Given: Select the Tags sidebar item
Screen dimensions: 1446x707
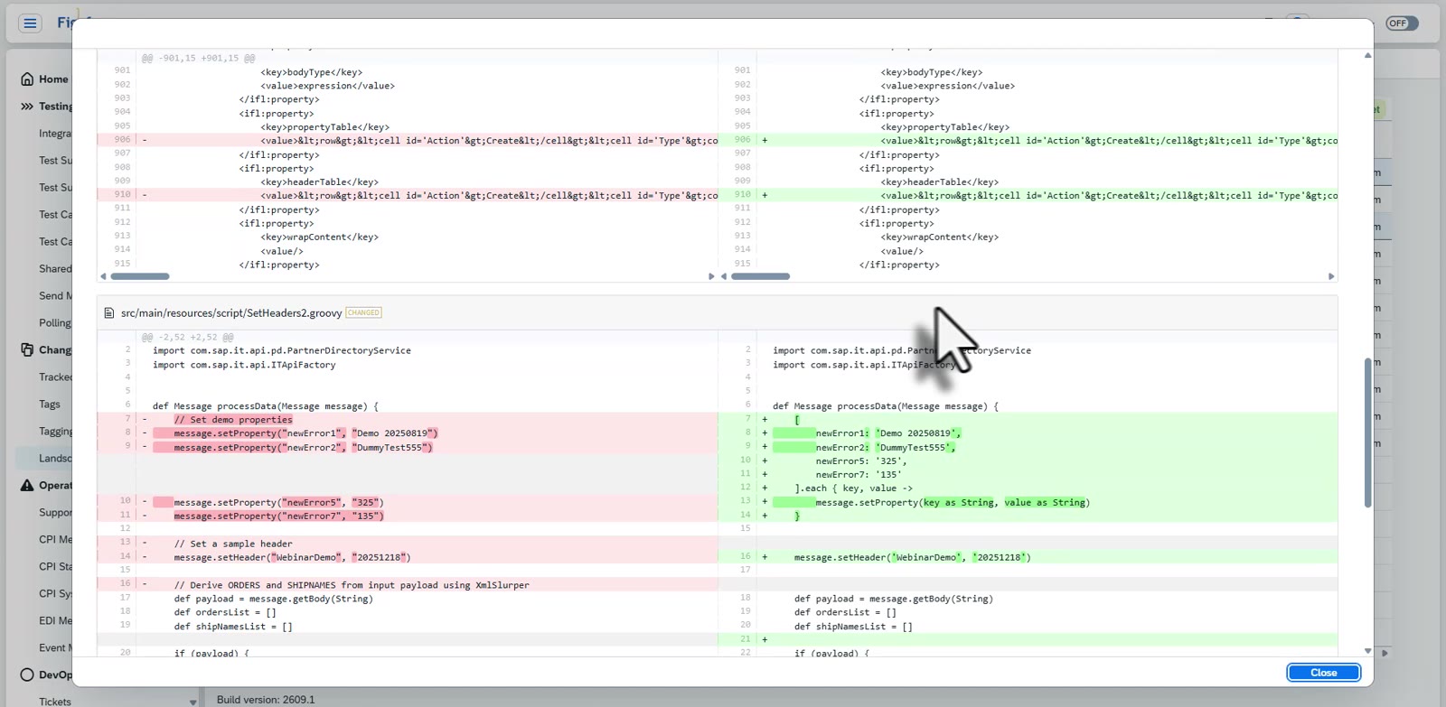Looking at the screenshot, I should click(50, 405).
